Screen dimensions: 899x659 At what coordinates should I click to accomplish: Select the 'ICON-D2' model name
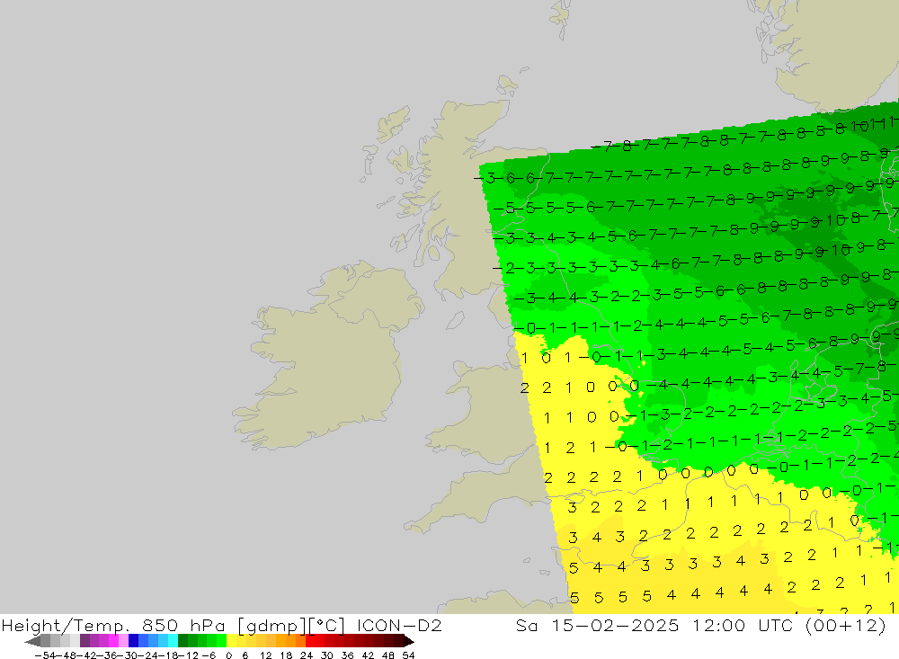pos(399,625)
